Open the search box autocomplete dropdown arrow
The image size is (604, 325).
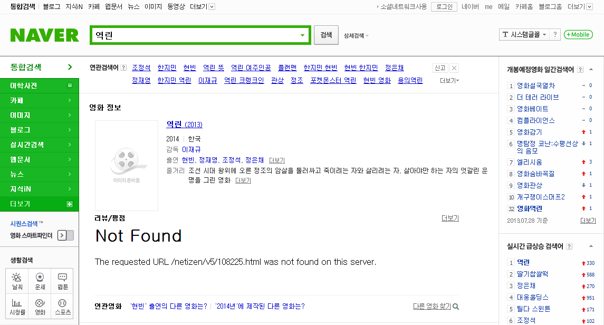point(302,35)
